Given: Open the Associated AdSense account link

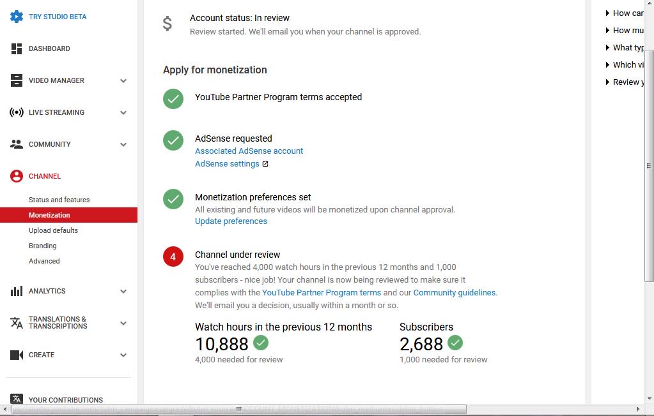Looking at the screenshot, I should (249, 151).
